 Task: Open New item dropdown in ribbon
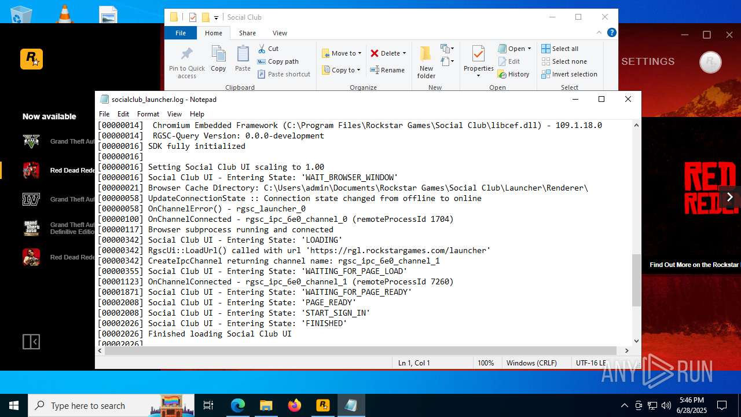click(447, 49)
